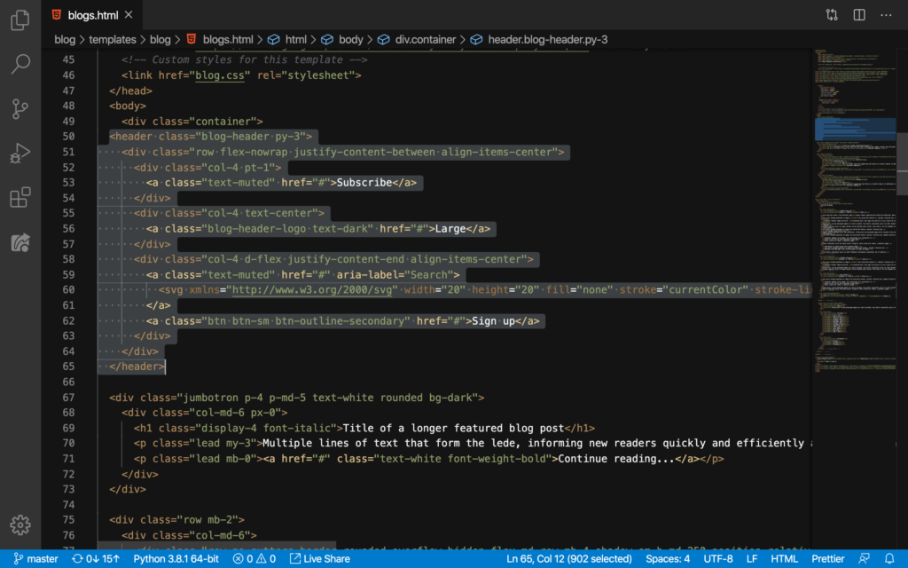This screenshot has width=908, height=568.
Task: Open the feedback icon in status bar
Action: click(x=864, y=559)
